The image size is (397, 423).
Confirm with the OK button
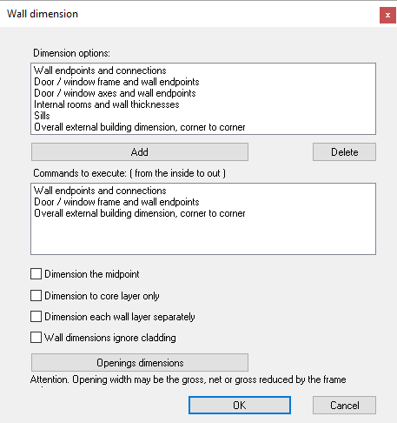pos(240,405)
